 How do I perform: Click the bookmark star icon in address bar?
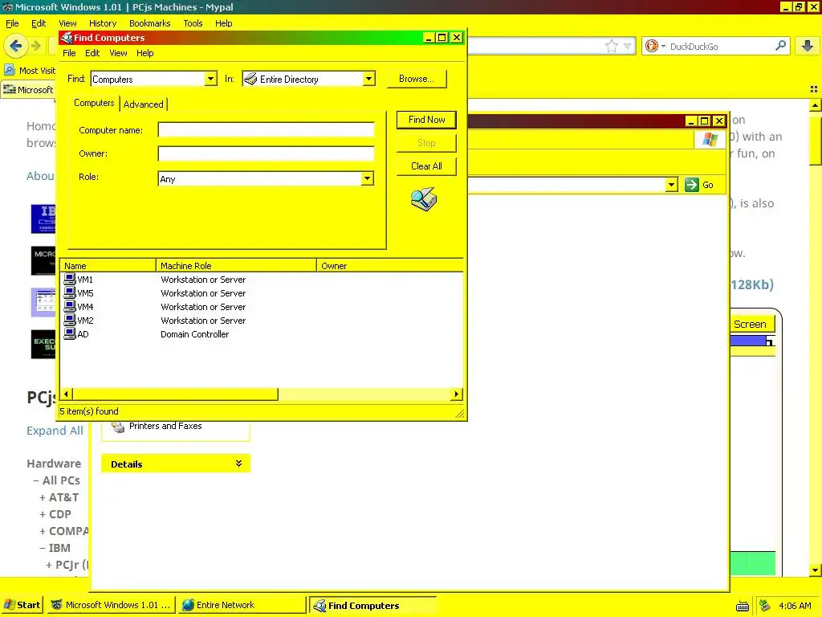pyautogui.click(x=611, y=46)
